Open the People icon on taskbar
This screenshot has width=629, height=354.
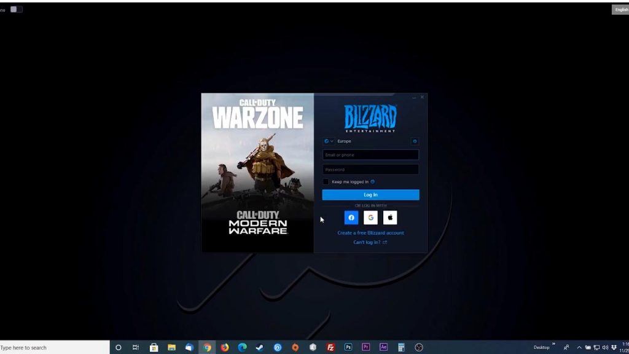(566, 348)
